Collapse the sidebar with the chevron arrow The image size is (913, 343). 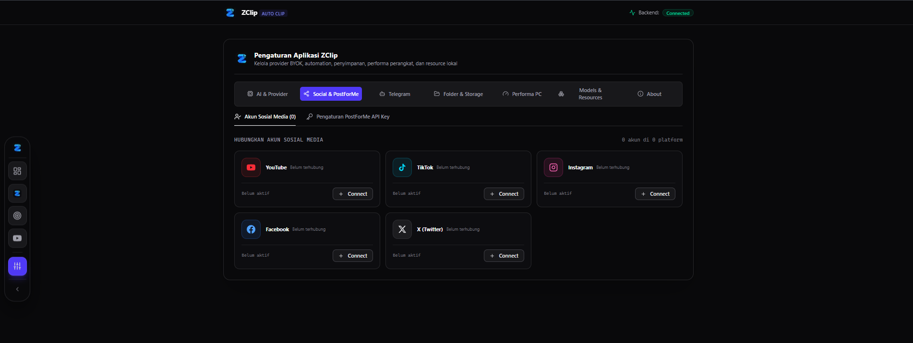17,289
